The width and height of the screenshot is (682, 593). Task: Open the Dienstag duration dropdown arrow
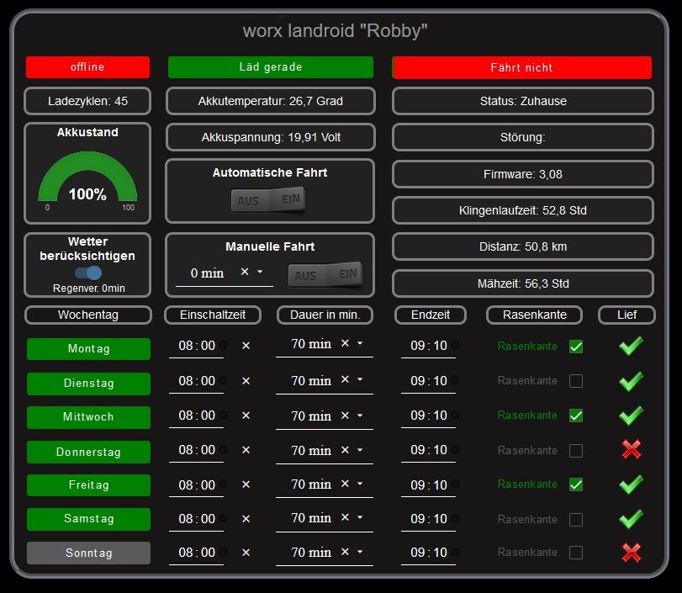point(360,379)
